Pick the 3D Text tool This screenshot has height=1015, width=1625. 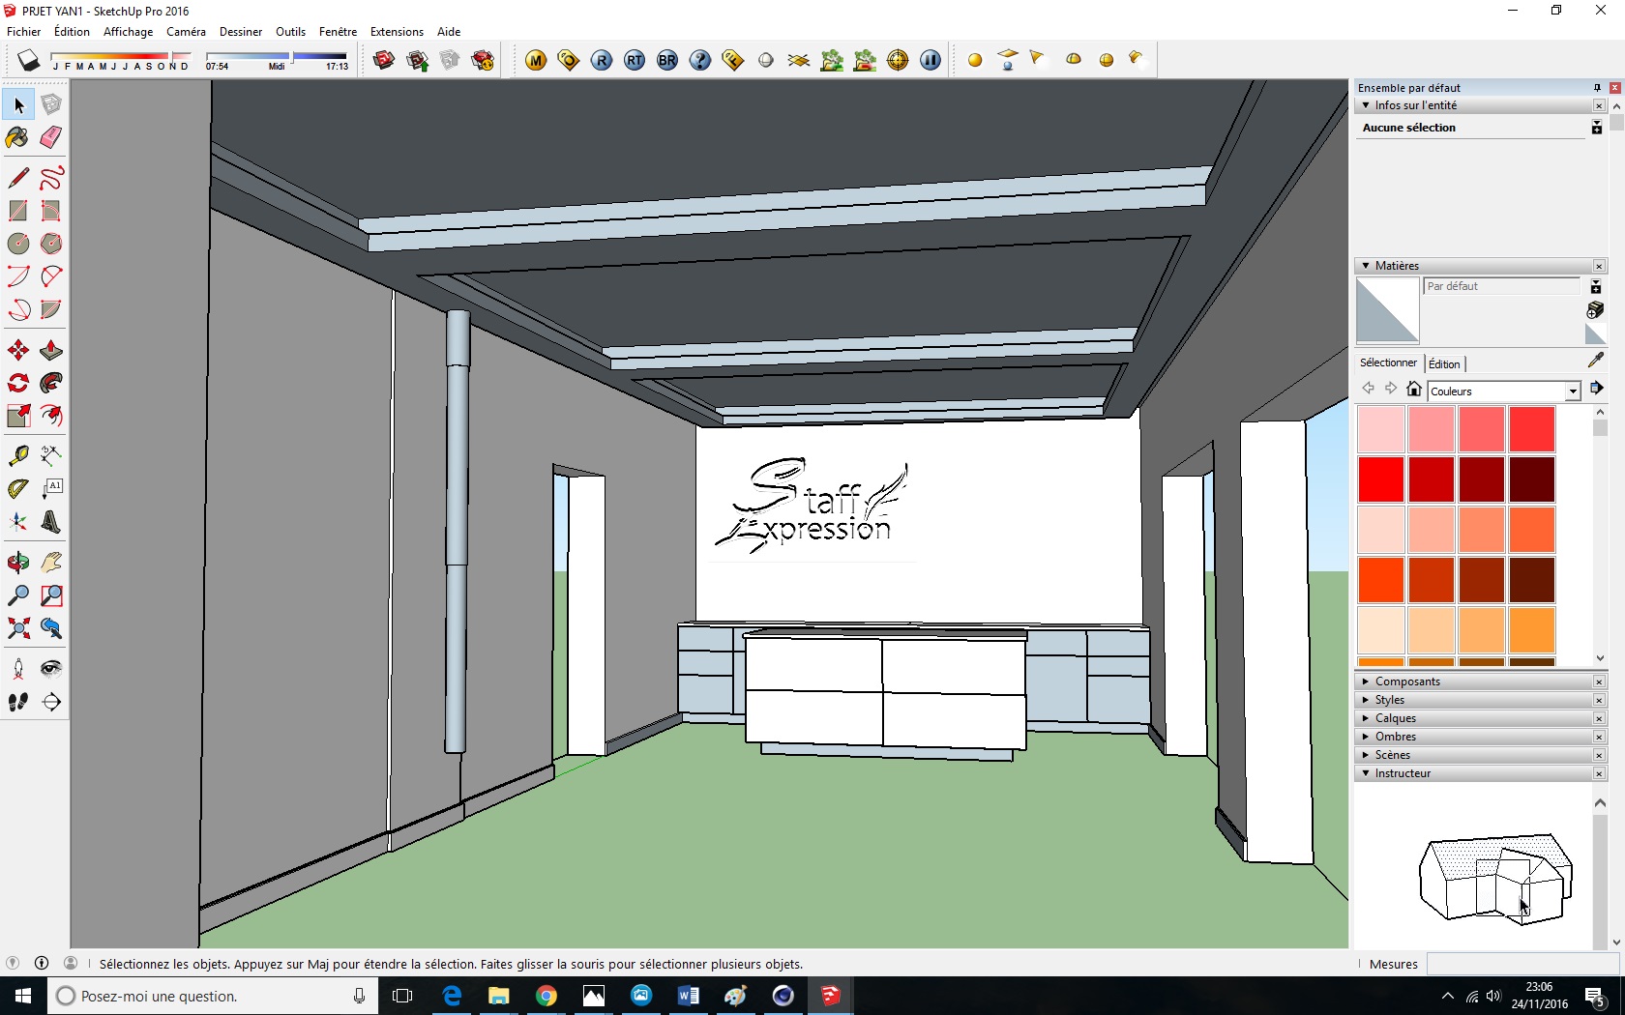click(x=51, y=522)
